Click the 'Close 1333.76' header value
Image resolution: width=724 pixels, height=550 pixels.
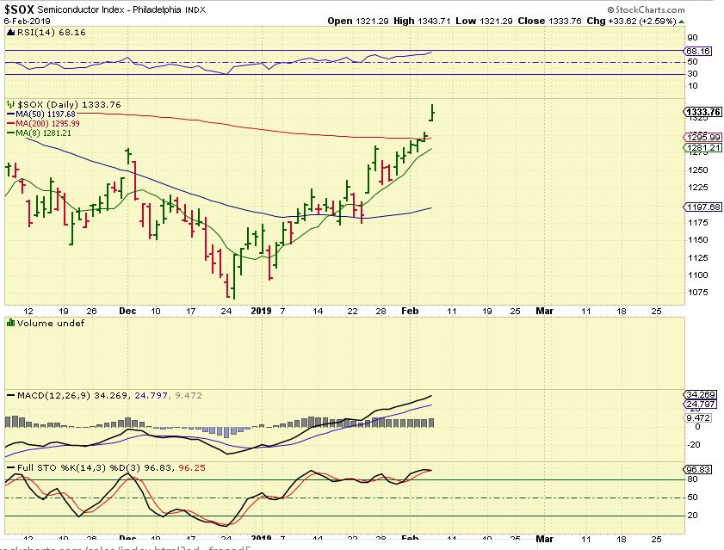click(549, 22)
